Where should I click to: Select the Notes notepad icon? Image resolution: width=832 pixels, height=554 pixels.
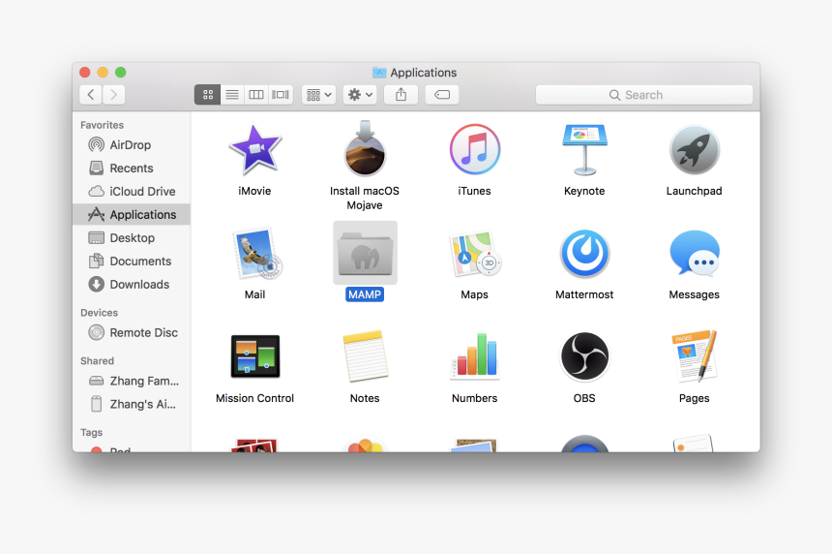[365, 355]
